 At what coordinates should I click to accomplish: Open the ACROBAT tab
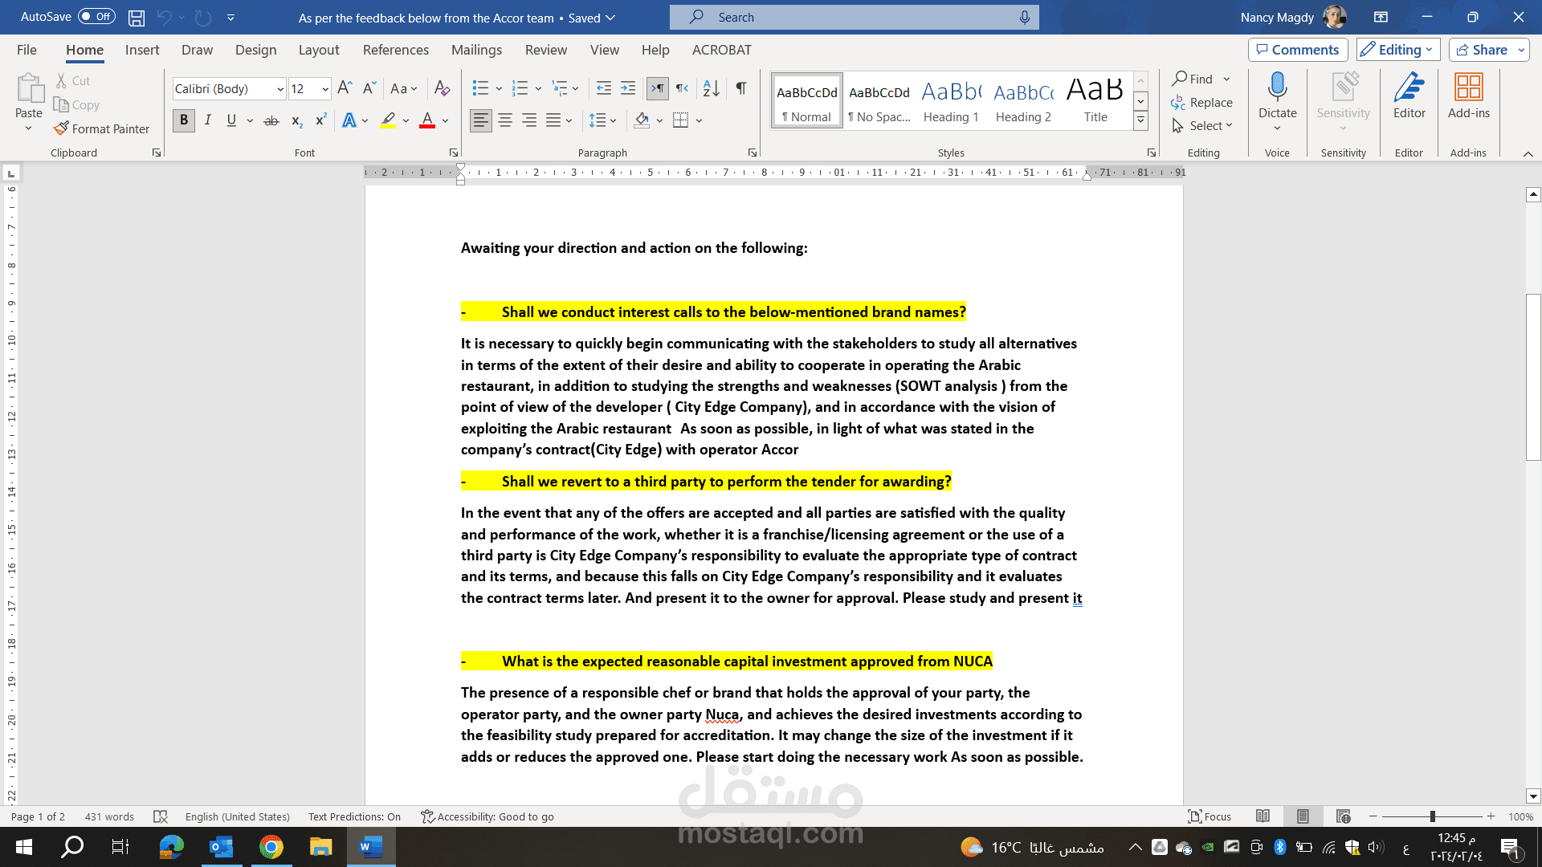coord(722,50)
